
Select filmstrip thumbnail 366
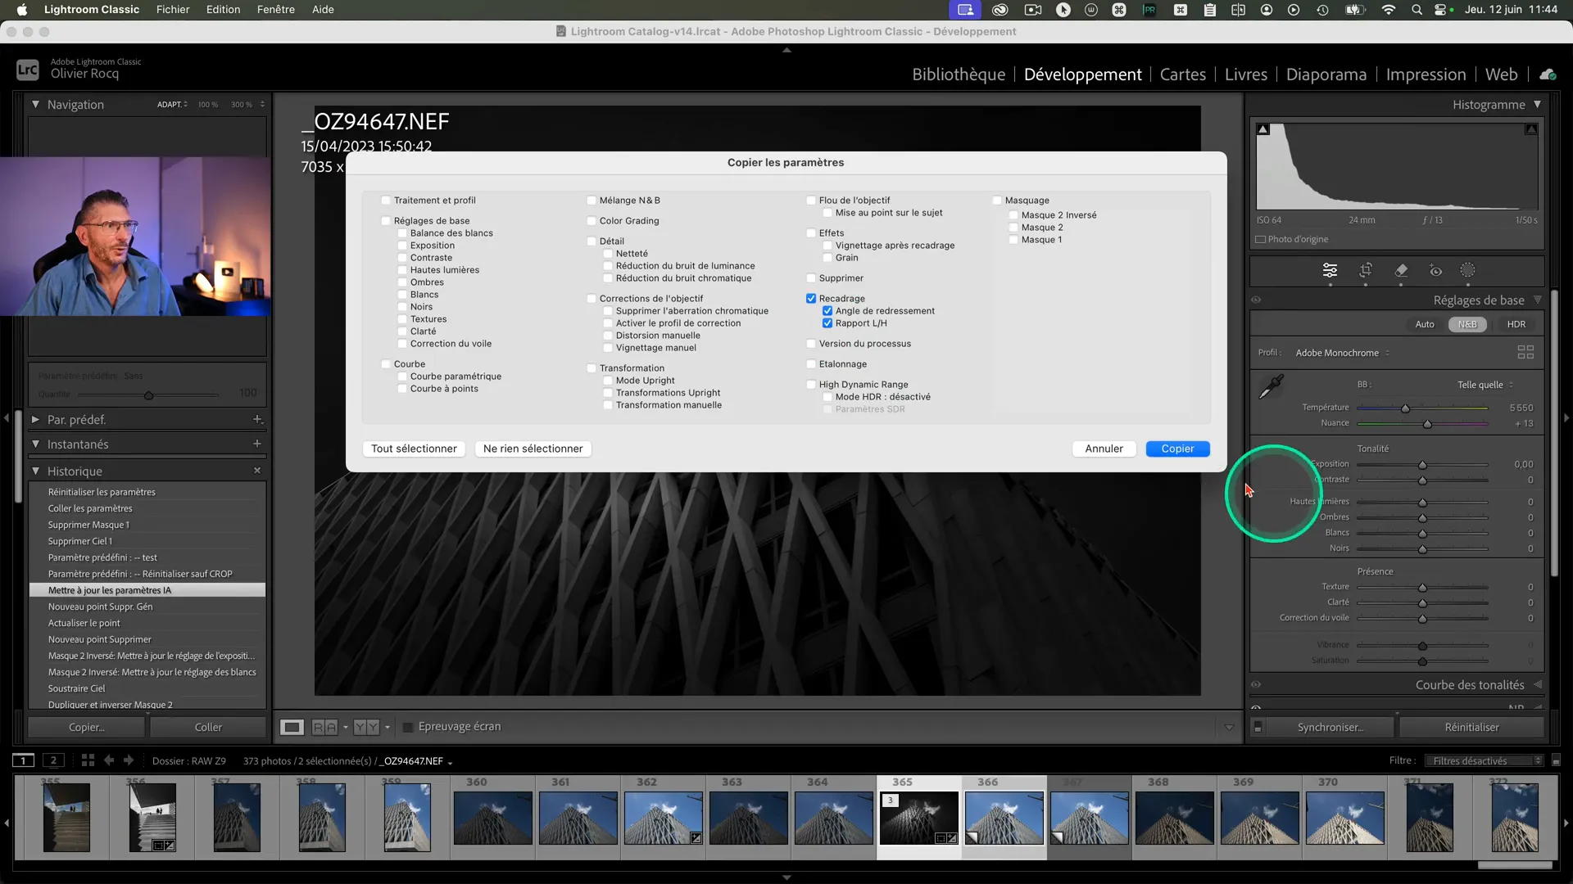tap(1004, 817)
